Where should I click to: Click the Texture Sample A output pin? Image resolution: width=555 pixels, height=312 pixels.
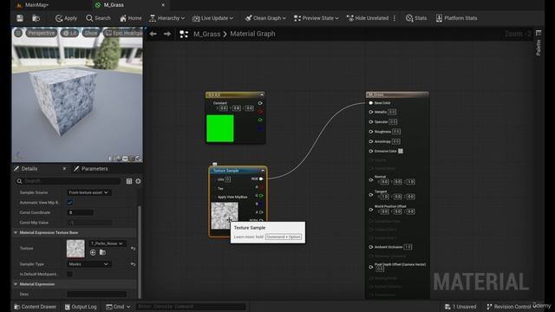click(x=261, y=212)
